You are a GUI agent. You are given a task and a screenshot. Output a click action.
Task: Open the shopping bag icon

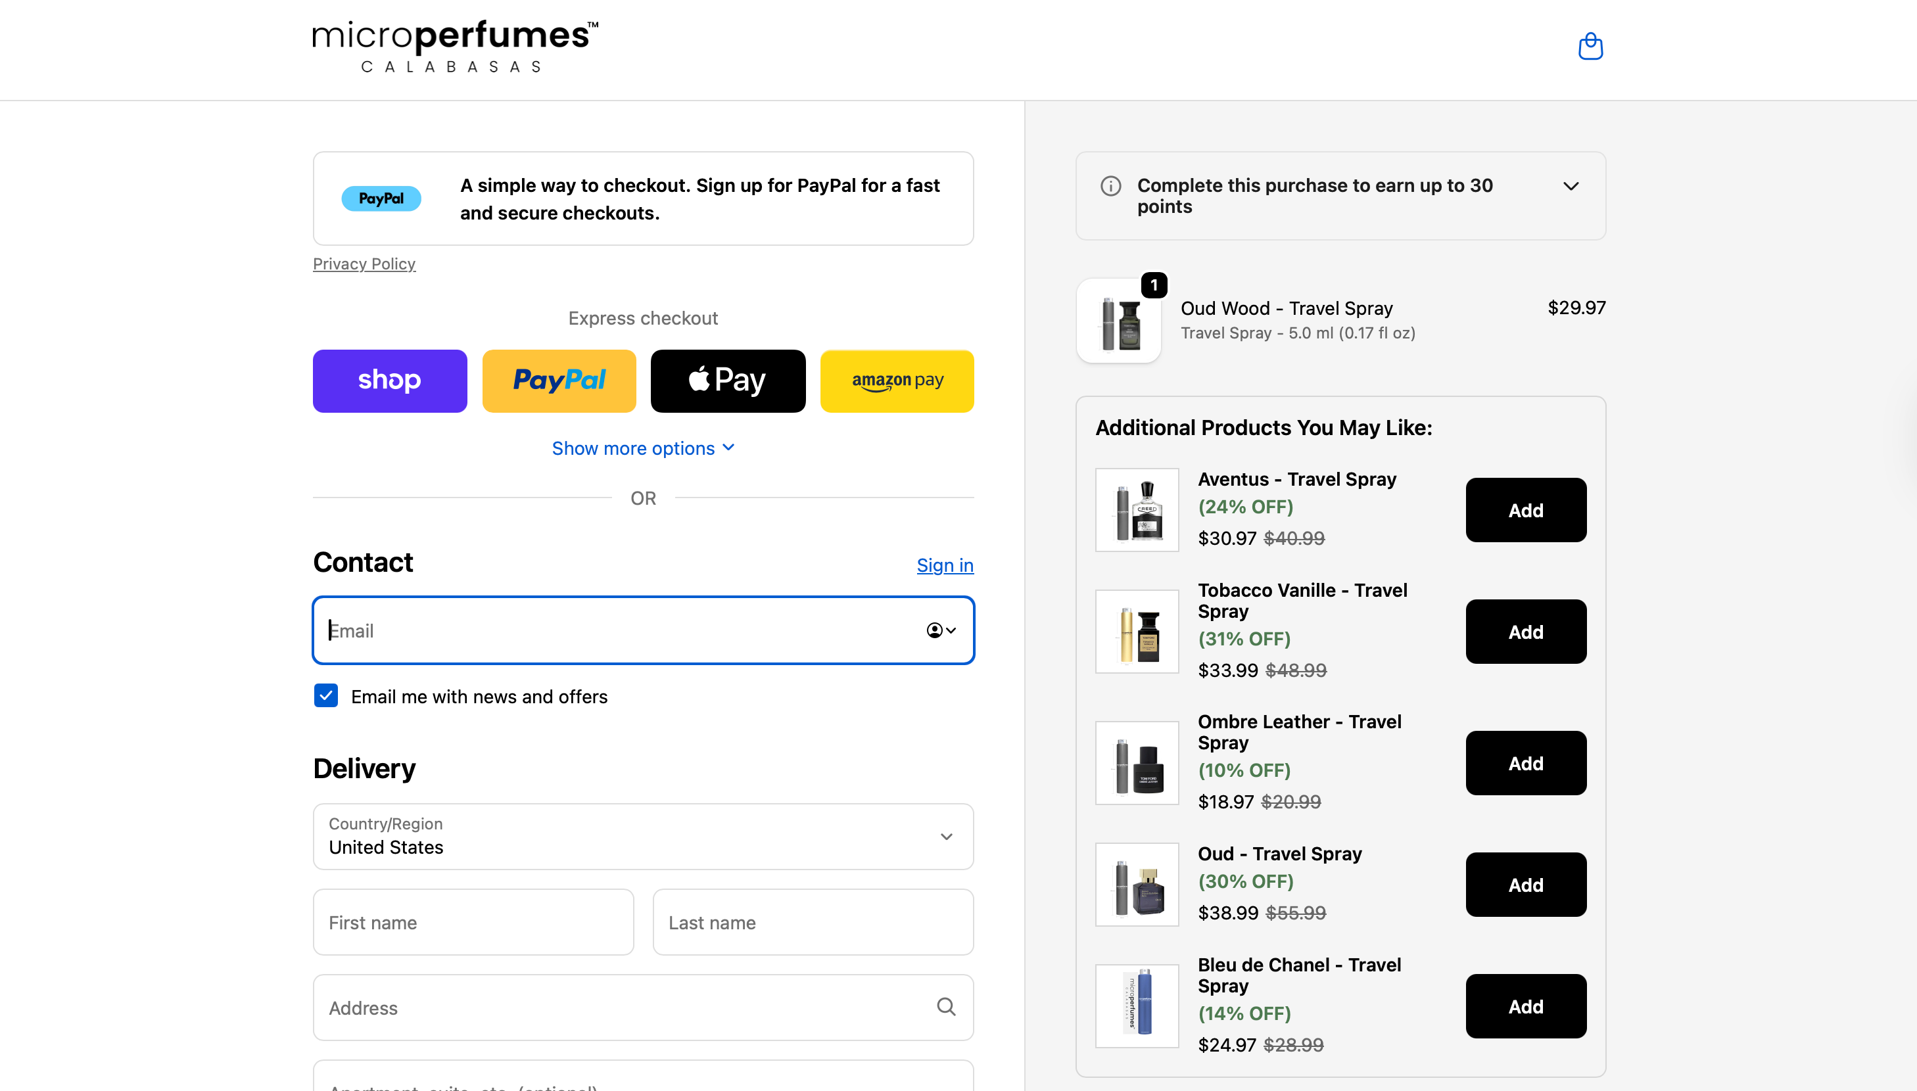[x=1590, y=47]
